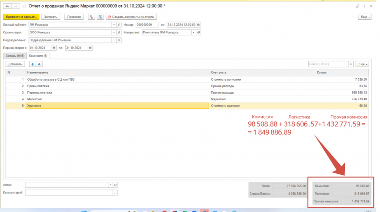Move row down with blue down arrow
The width and height of the screenshot is (380, 212).
click(39, 64)
